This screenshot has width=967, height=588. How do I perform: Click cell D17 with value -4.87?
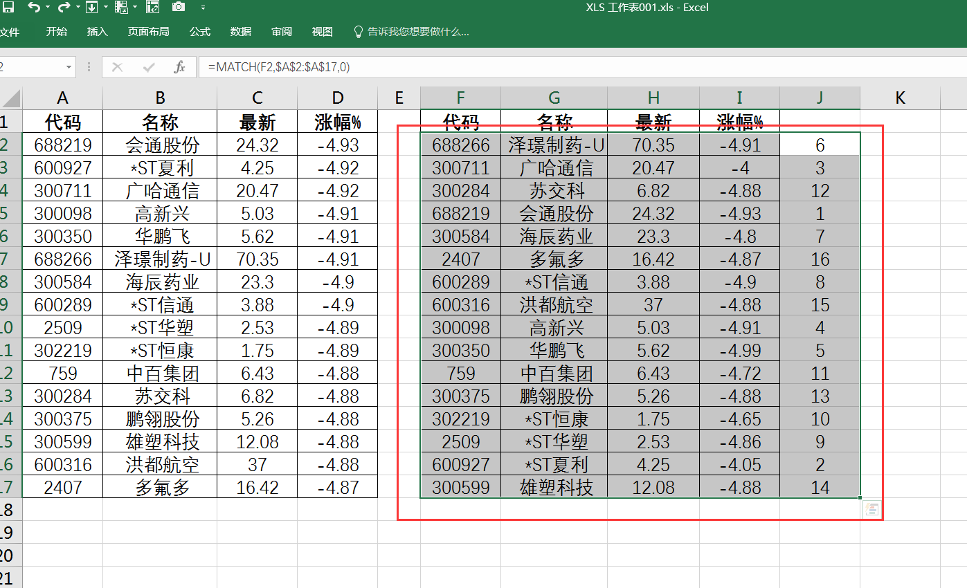click(x=338, y=487)
